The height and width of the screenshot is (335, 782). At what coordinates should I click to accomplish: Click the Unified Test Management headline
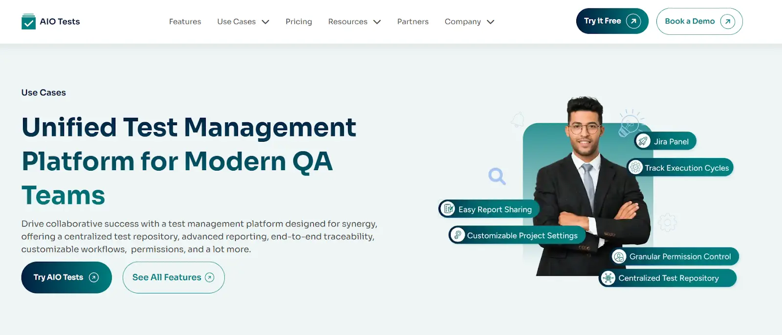tap(189, 161)
